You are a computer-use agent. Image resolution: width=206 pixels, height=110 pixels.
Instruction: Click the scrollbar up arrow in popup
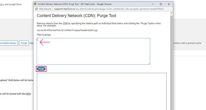pos(171,13)
